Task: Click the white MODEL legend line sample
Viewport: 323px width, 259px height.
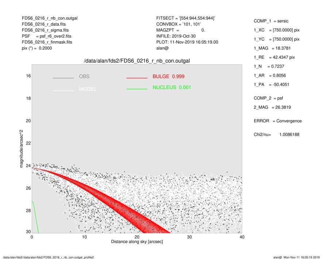Action: (x=63, y=91)
